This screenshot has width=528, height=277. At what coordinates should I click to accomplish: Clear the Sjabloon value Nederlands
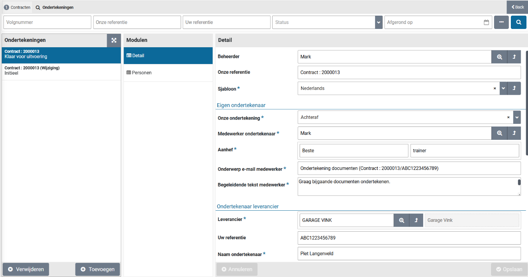click(495, 88)
